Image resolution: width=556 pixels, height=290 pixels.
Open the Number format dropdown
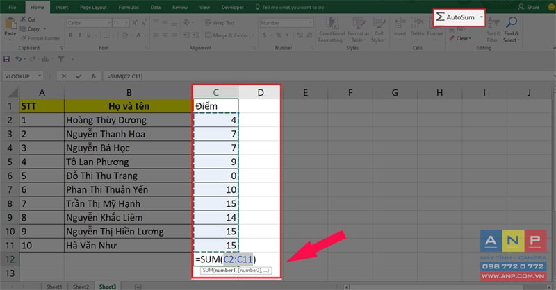pyautogui.click(x=311, y=23)
